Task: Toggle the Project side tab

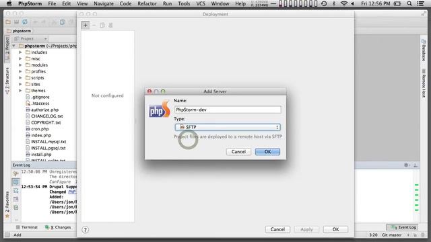Action: [x=7, y=49]
